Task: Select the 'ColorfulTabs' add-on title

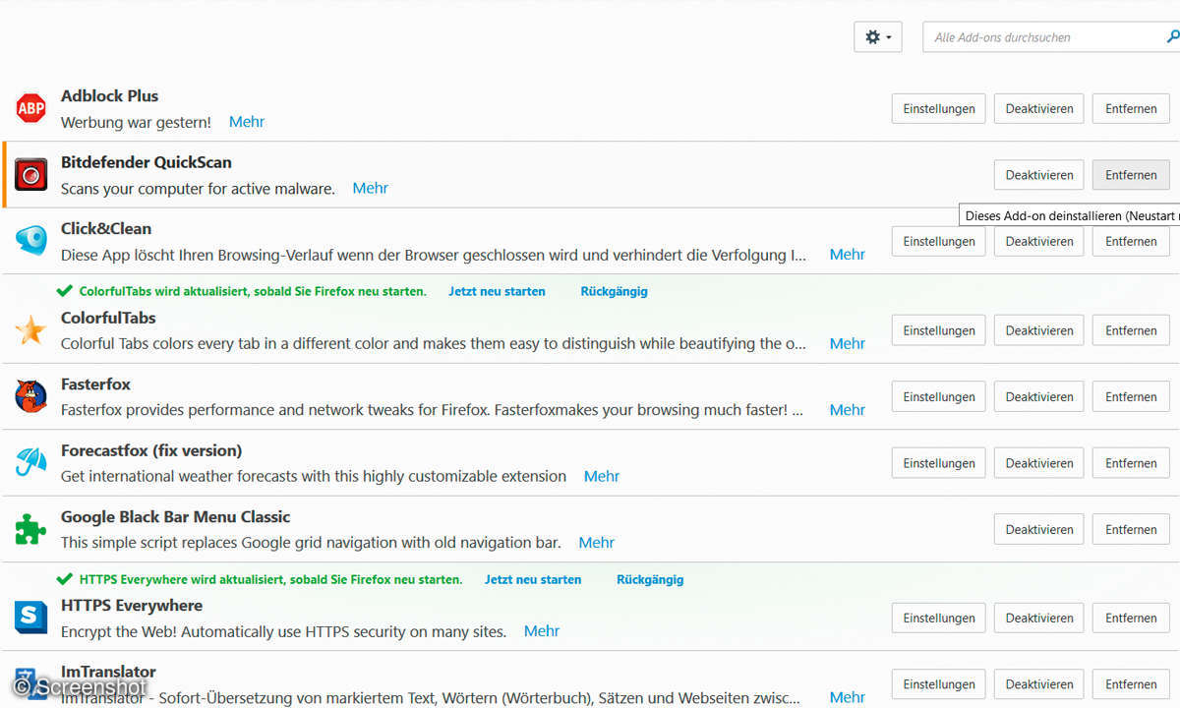Action: (108, 318)
